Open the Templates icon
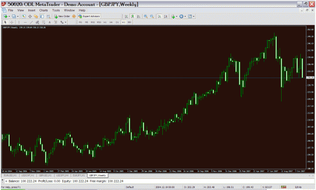The width and height of the screenshot is (316, 190). [190, 16]
